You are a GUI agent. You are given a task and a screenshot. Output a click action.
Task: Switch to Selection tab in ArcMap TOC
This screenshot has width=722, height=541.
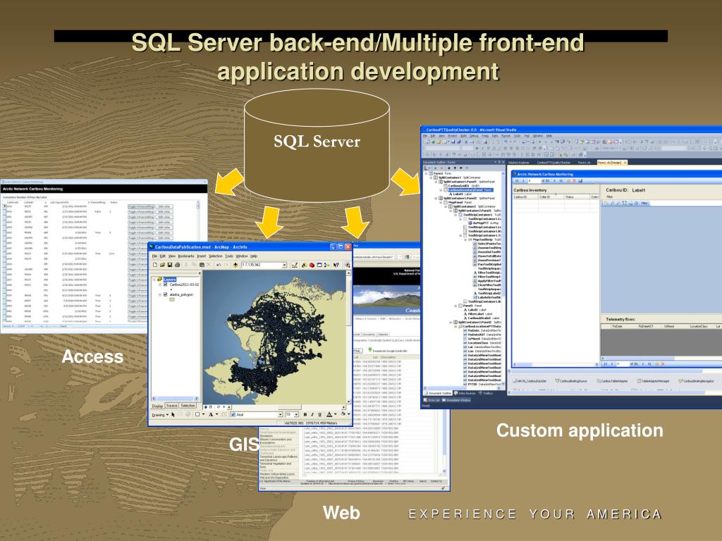click(x=188, y=406)
